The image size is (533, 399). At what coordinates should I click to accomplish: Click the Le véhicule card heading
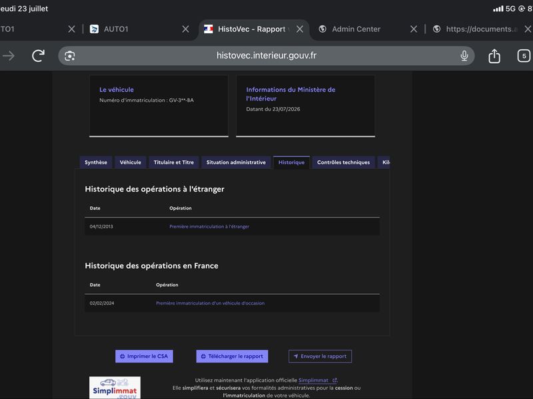pos(117,90)
